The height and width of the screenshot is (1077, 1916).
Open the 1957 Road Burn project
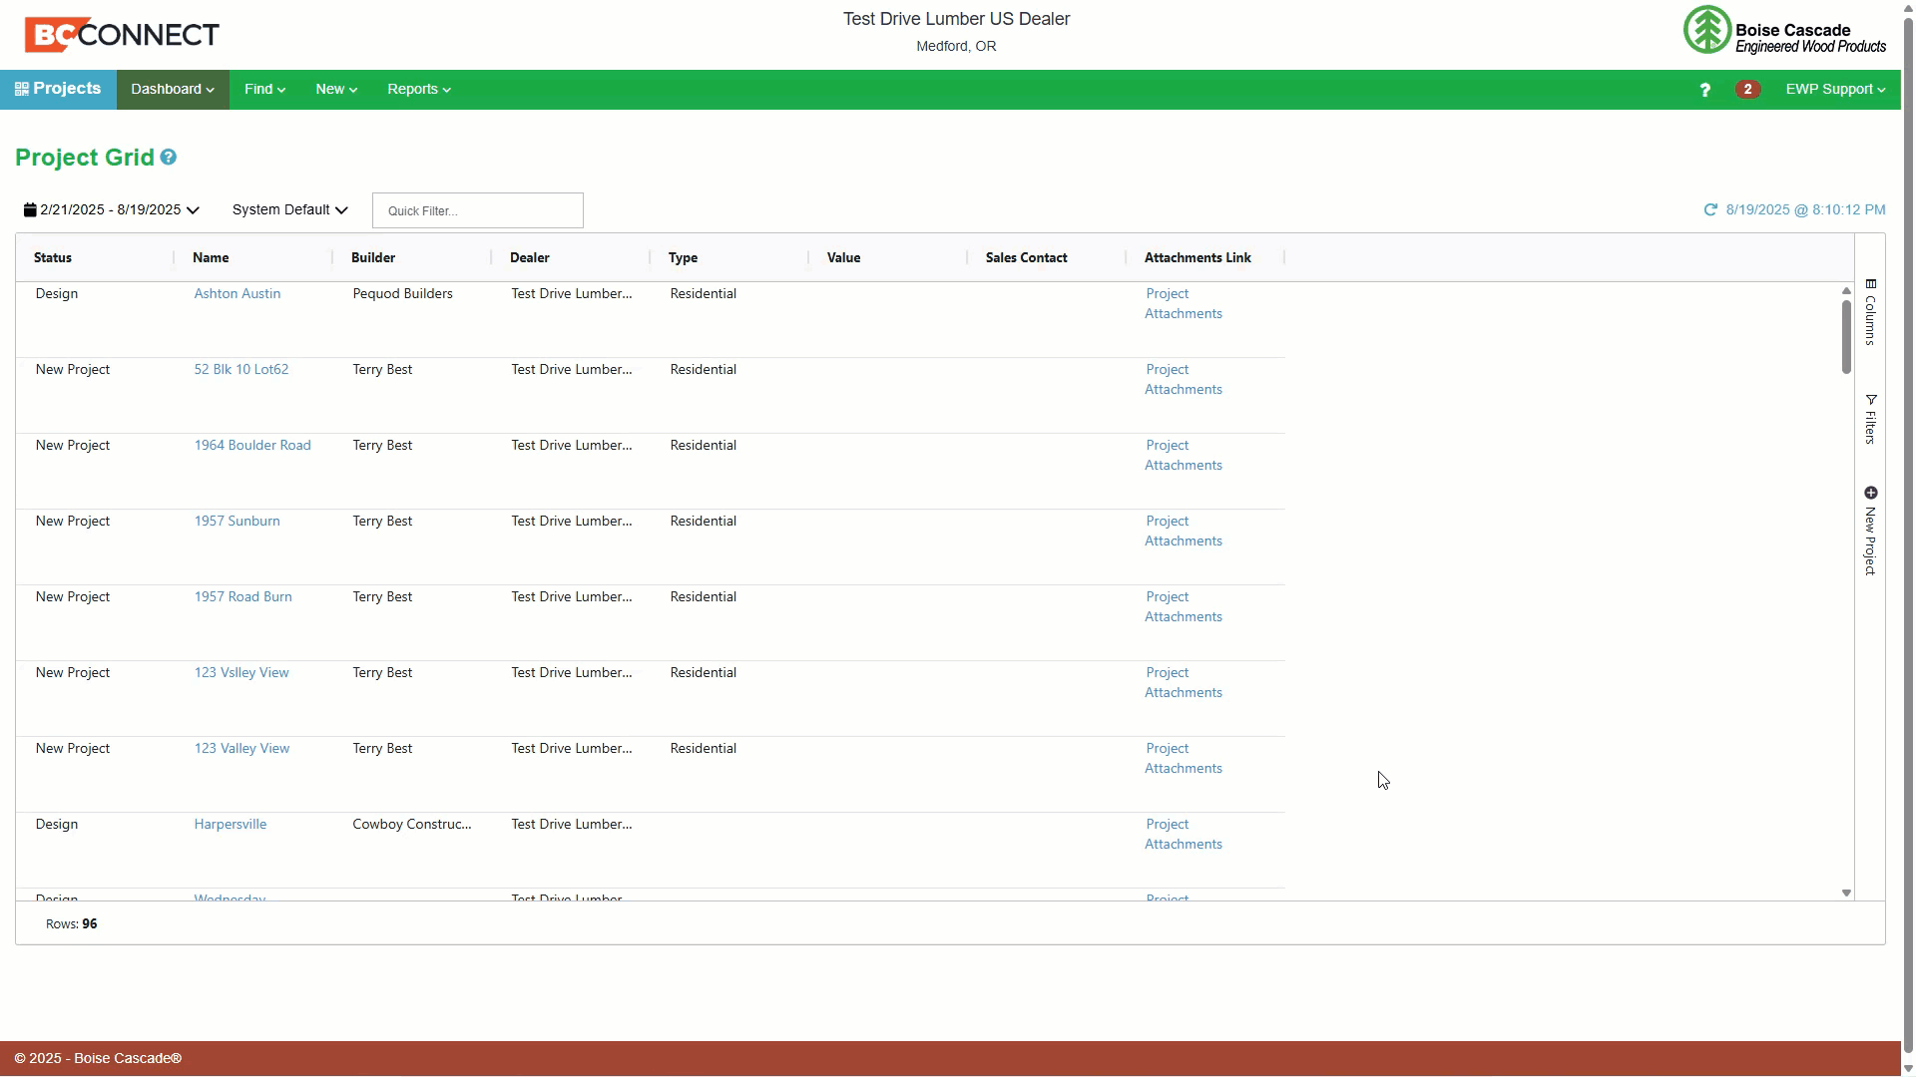click(243, 597)
